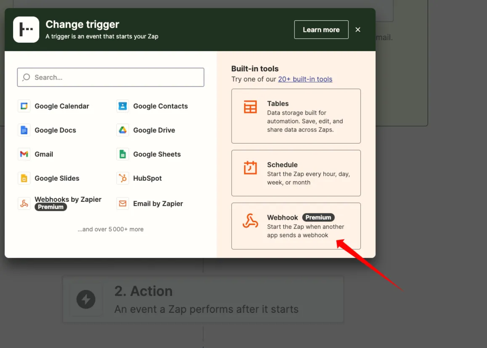Click 'An event a Zap performs' description
The width and height of the screenshot is (487, 348).
click(x=206, y=309)
